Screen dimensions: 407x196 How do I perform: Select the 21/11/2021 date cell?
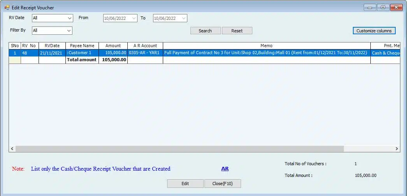[52, 53]
